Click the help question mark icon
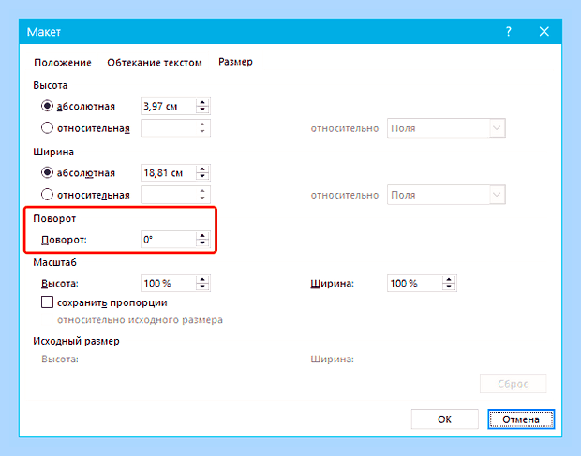Screen dimensions: 581x456 509,32
